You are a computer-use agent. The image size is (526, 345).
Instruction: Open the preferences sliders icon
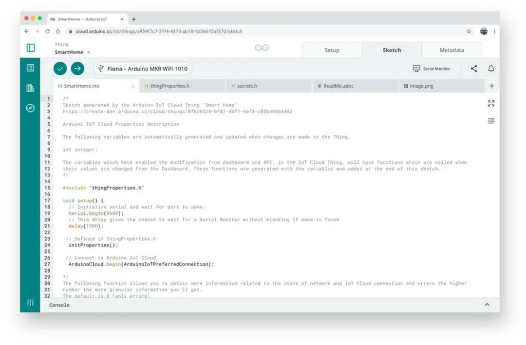(30, 303)
